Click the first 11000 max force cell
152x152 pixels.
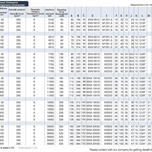50,78
